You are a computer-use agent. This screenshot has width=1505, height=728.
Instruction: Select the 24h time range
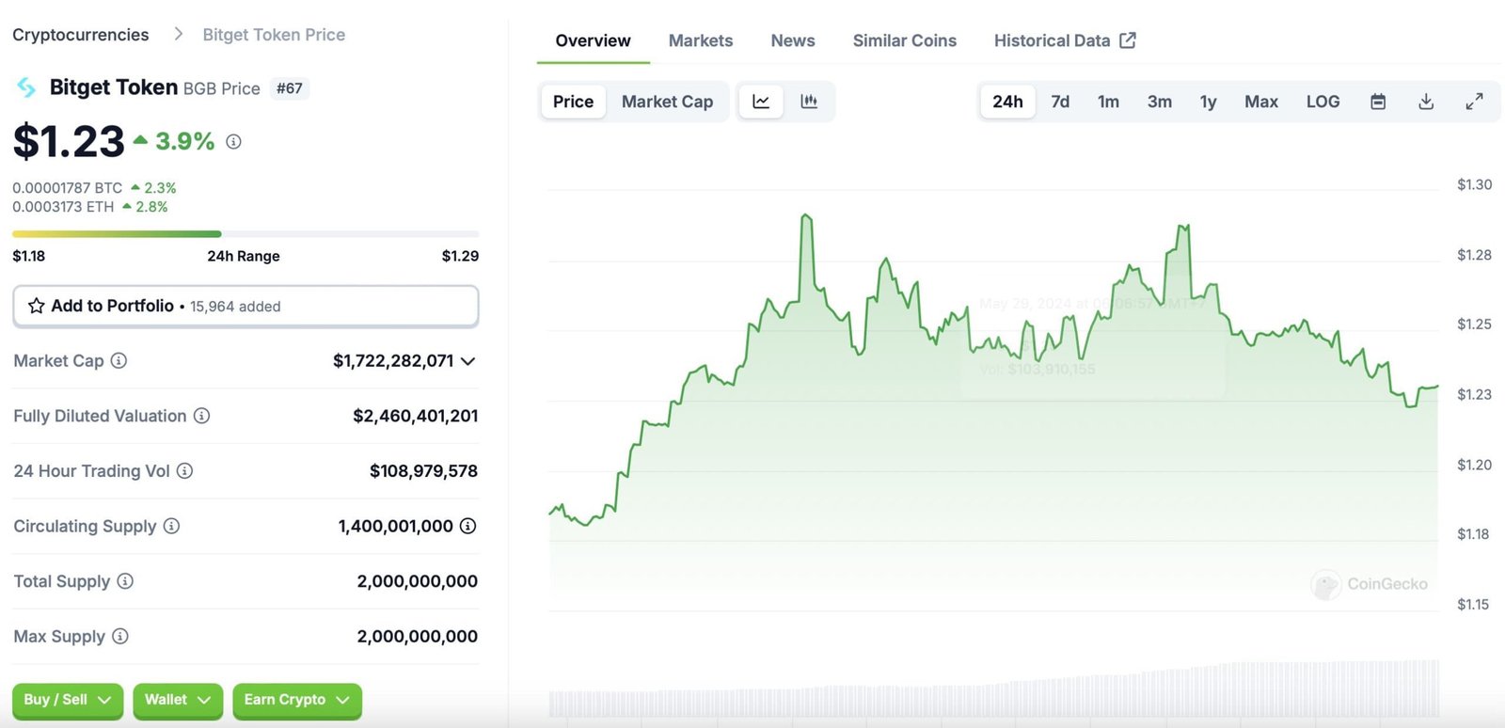click(x=1007, y=102)
